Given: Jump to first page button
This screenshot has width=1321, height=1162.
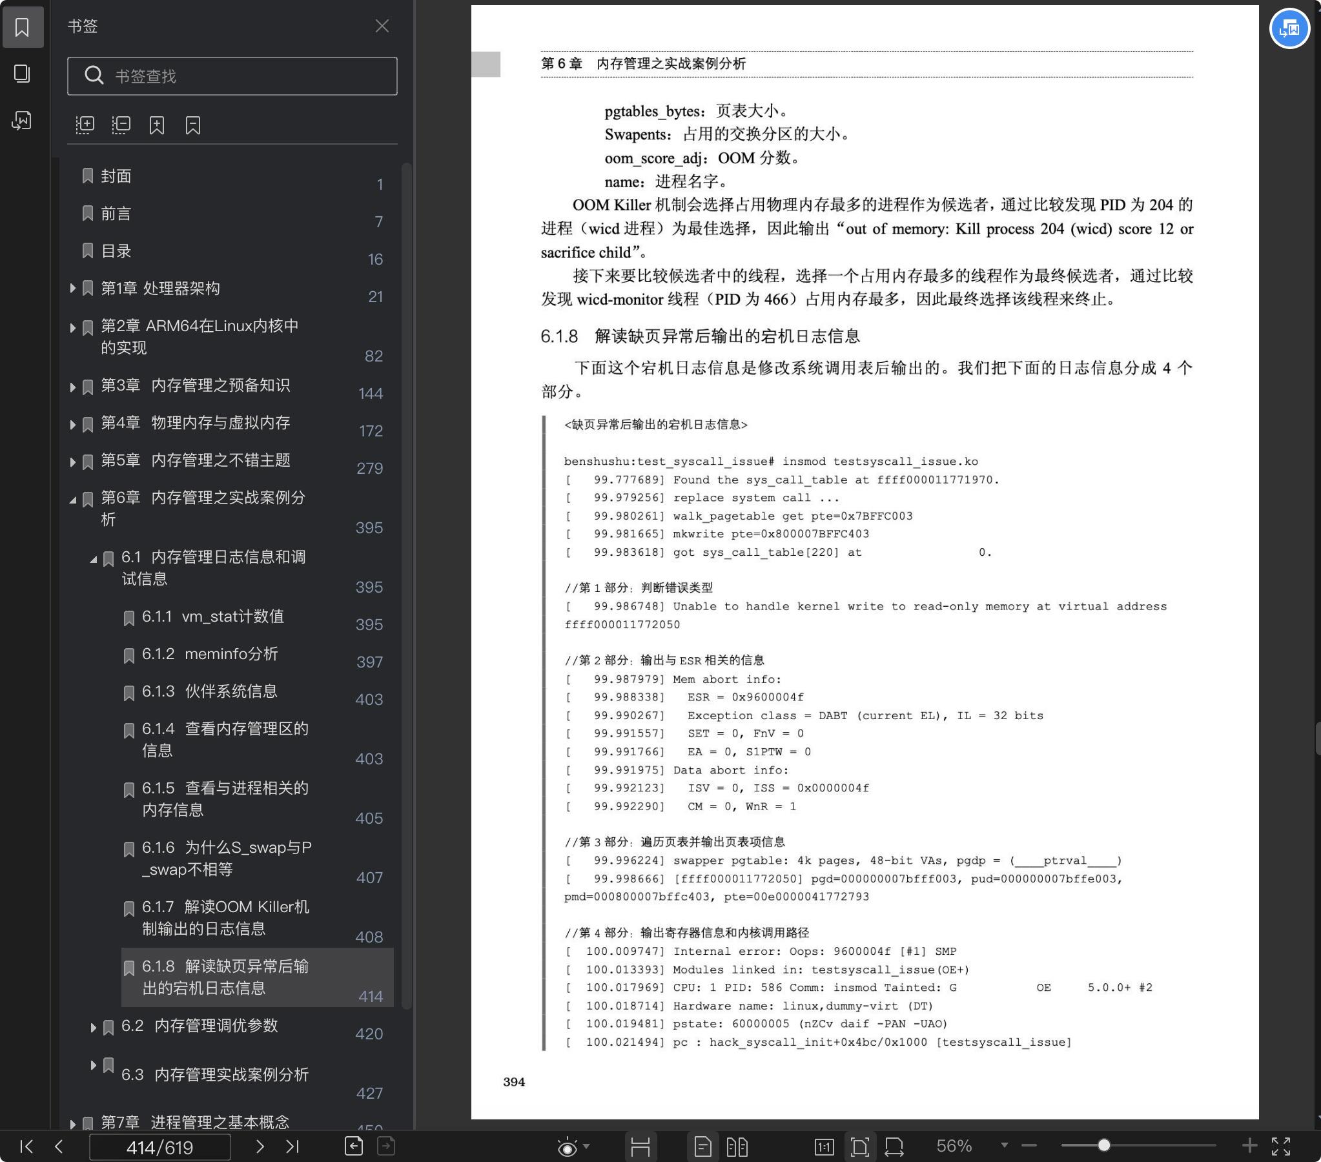Looking at the screenshot, I should click(26, 1147).
